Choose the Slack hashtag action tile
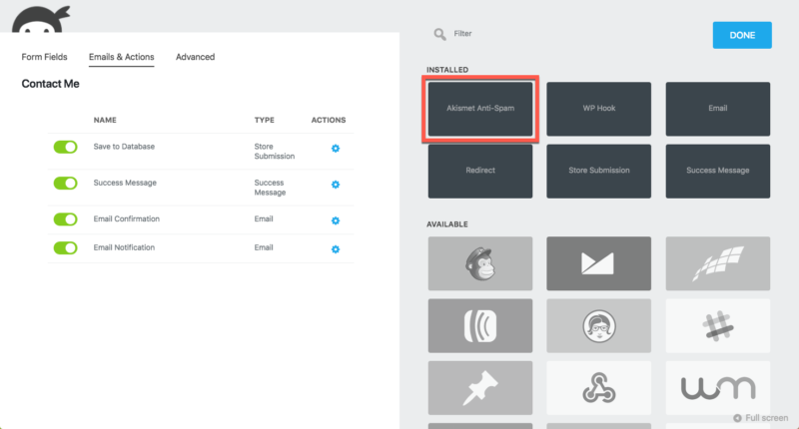 pyautogui.click(x=717, y=325)
